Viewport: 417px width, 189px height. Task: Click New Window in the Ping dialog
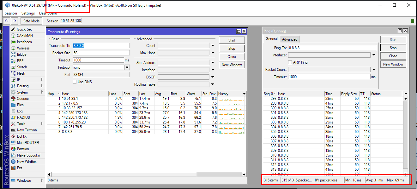[393, 64]
